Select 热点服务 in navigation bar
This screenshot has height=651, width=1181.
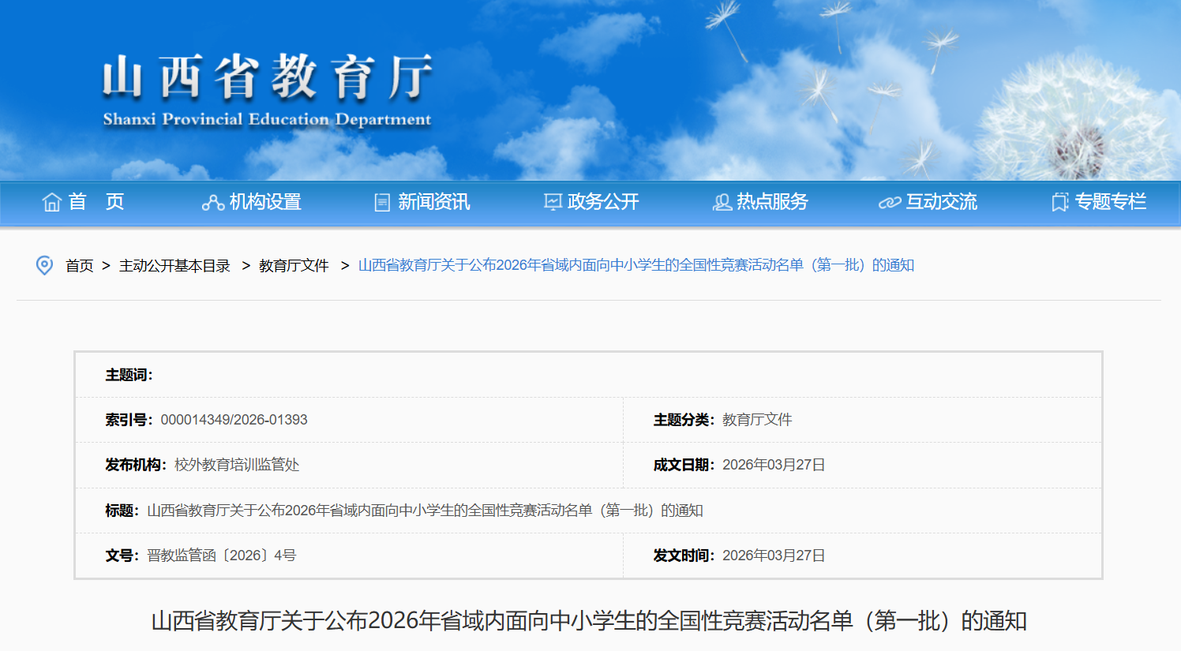772,202
